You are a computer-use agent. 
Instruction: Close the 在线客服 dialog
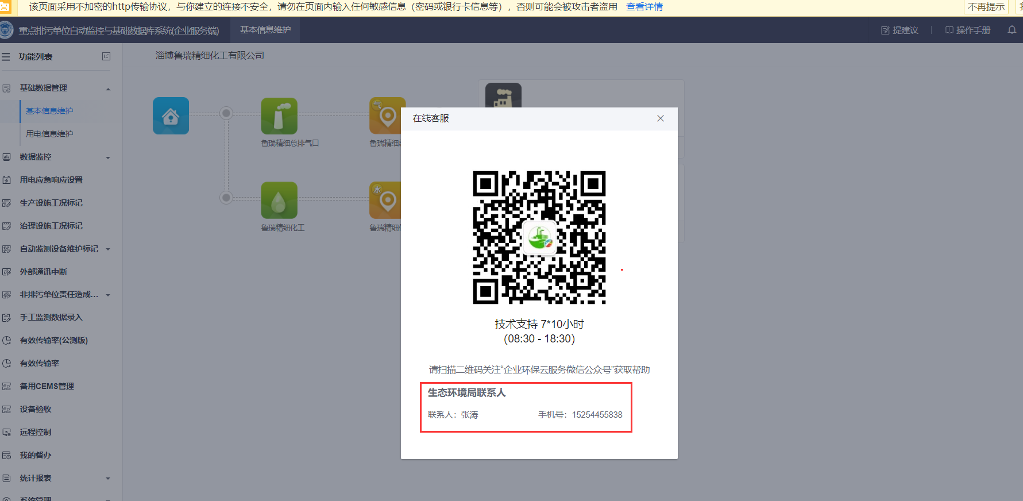[661, 118]
